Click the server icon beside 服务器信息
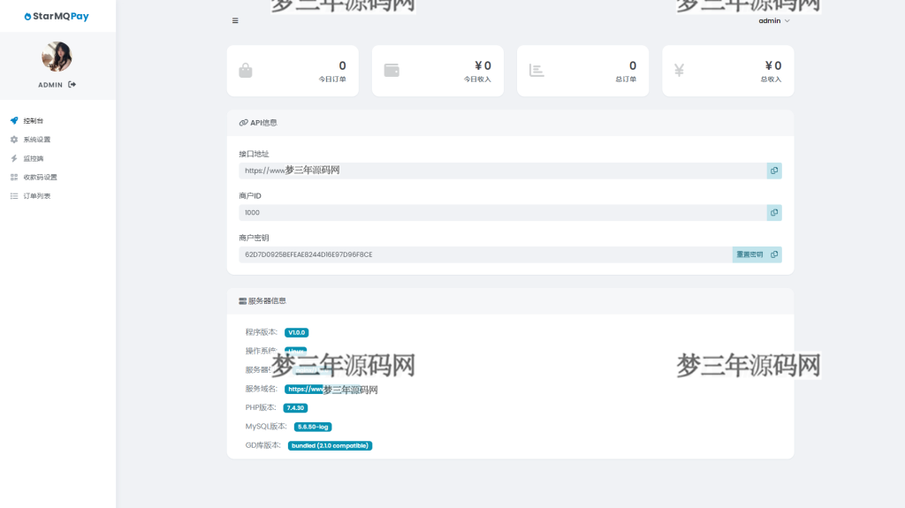 pyautogui.click(x=242, y=301)
